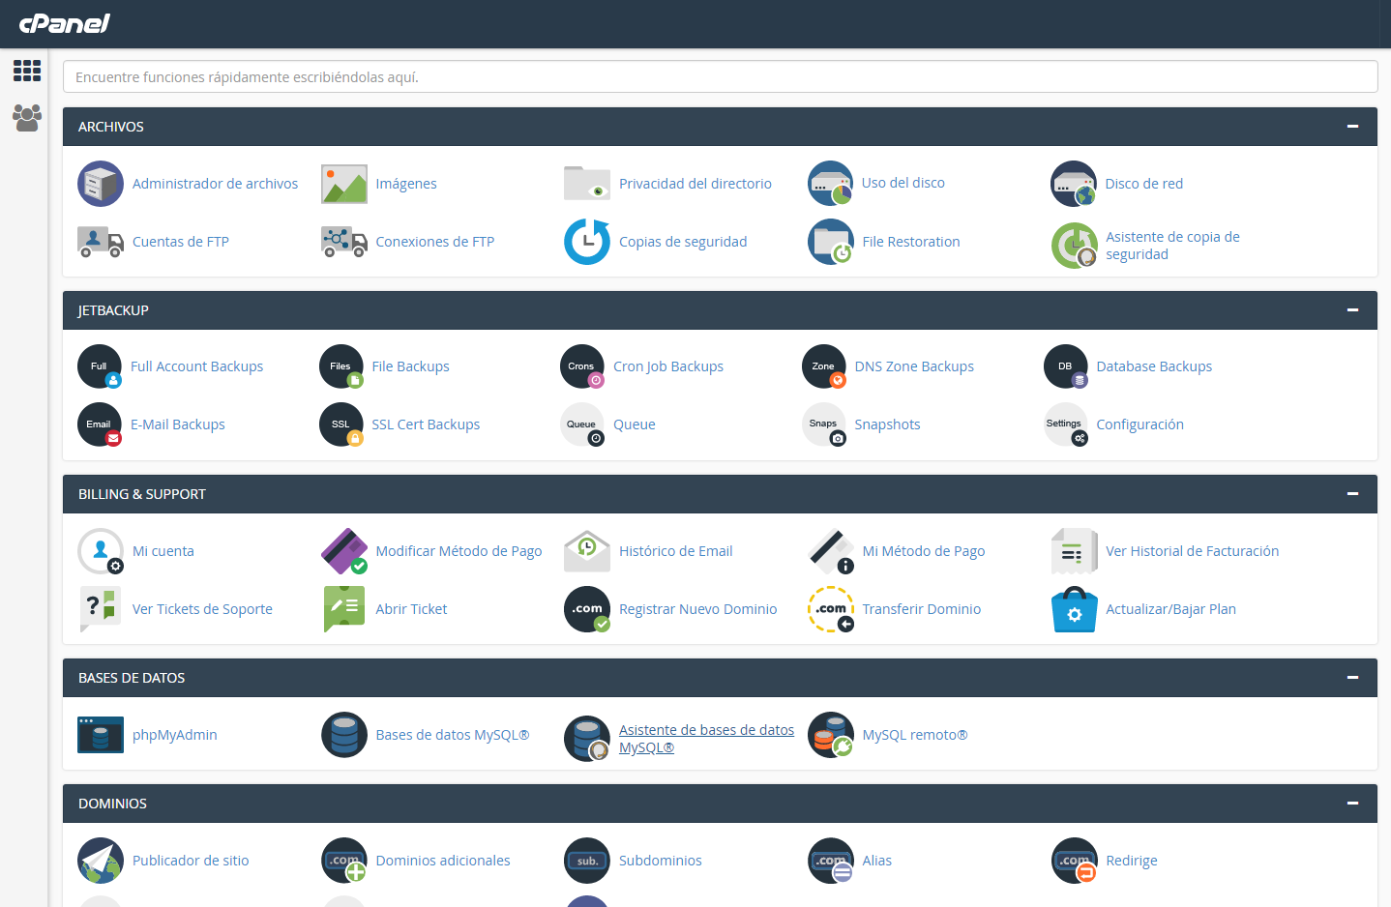The image size is (1391, 907).
Task: Click the Cuentas de FTP truck icon
Action: point(101,242)
